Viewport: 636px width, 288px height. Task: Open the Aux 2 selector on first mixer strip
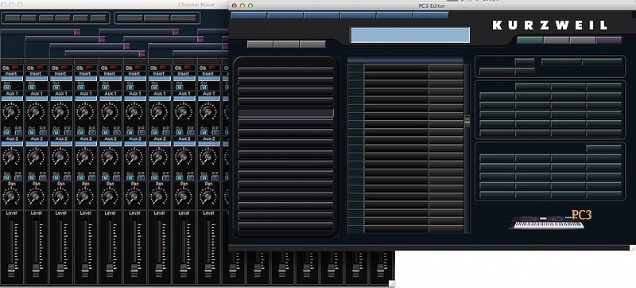click(x=12, y=143)
